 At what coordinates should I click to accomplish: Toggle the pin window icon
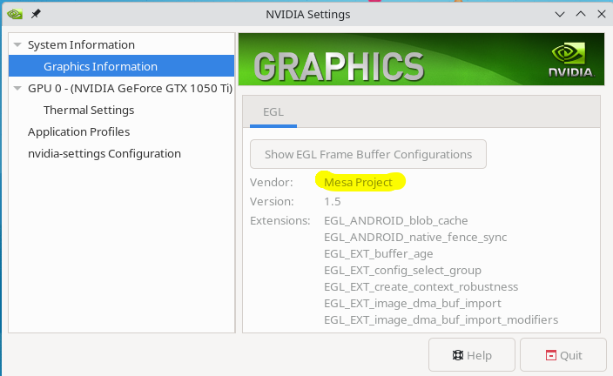click(36, 14)
